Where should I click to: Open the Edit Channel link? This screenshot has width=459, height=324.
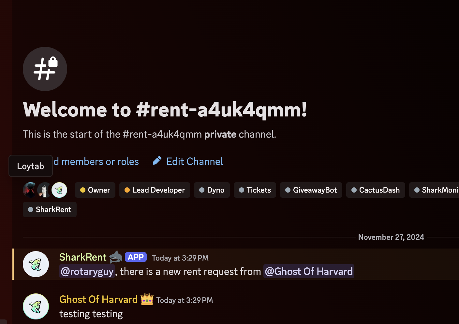(195, 161)
